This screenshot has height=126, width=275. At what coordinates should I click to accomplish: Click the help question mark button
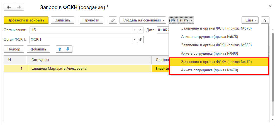pos(265,20)
